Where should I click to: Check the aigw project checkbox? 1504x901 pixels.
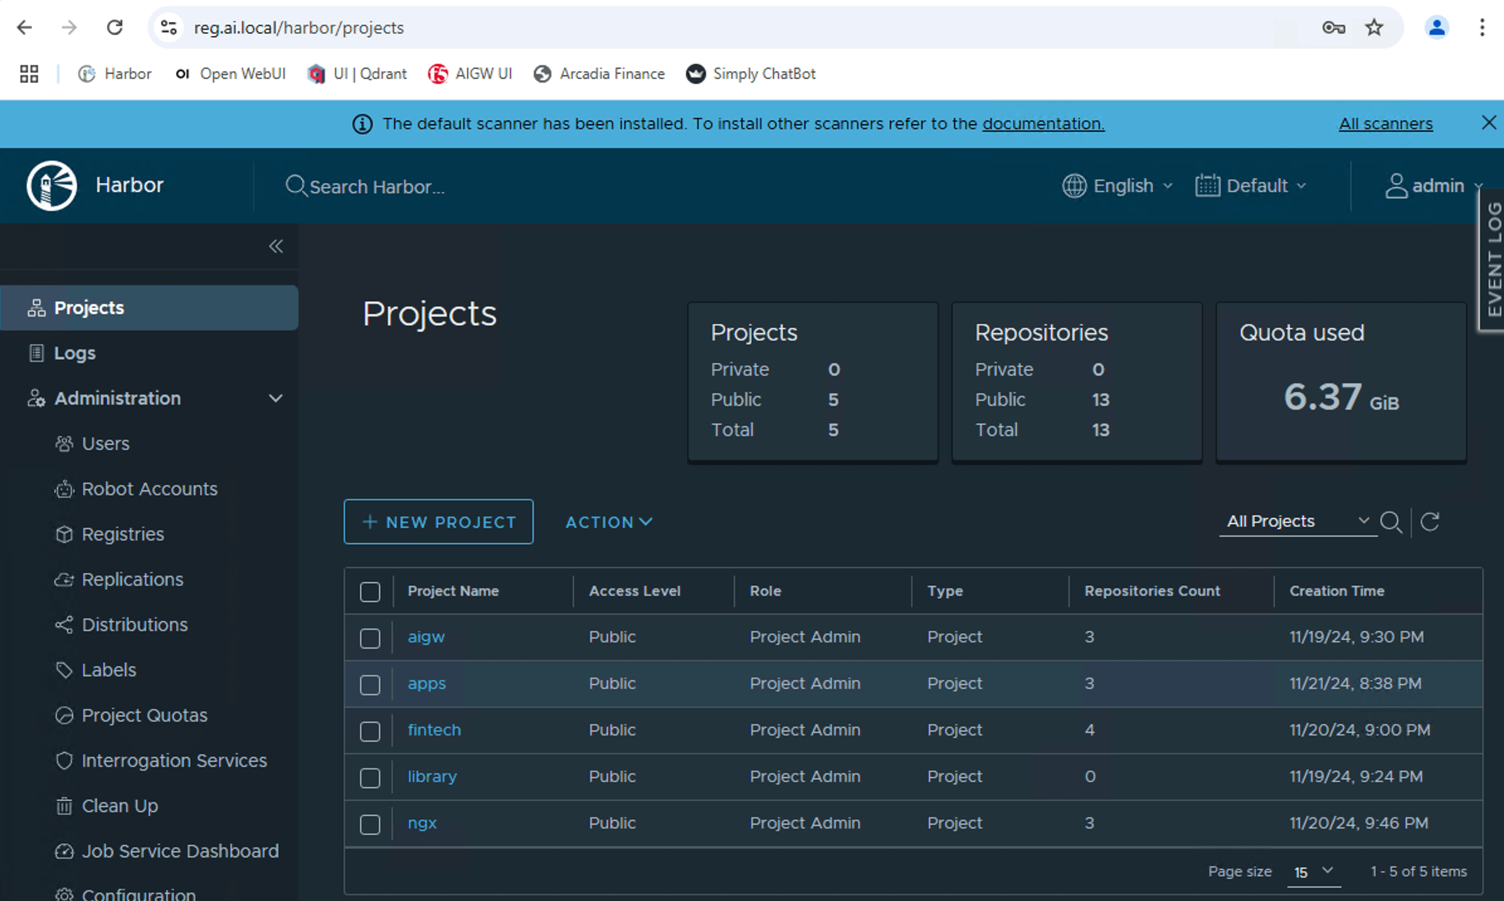[370, 638]
